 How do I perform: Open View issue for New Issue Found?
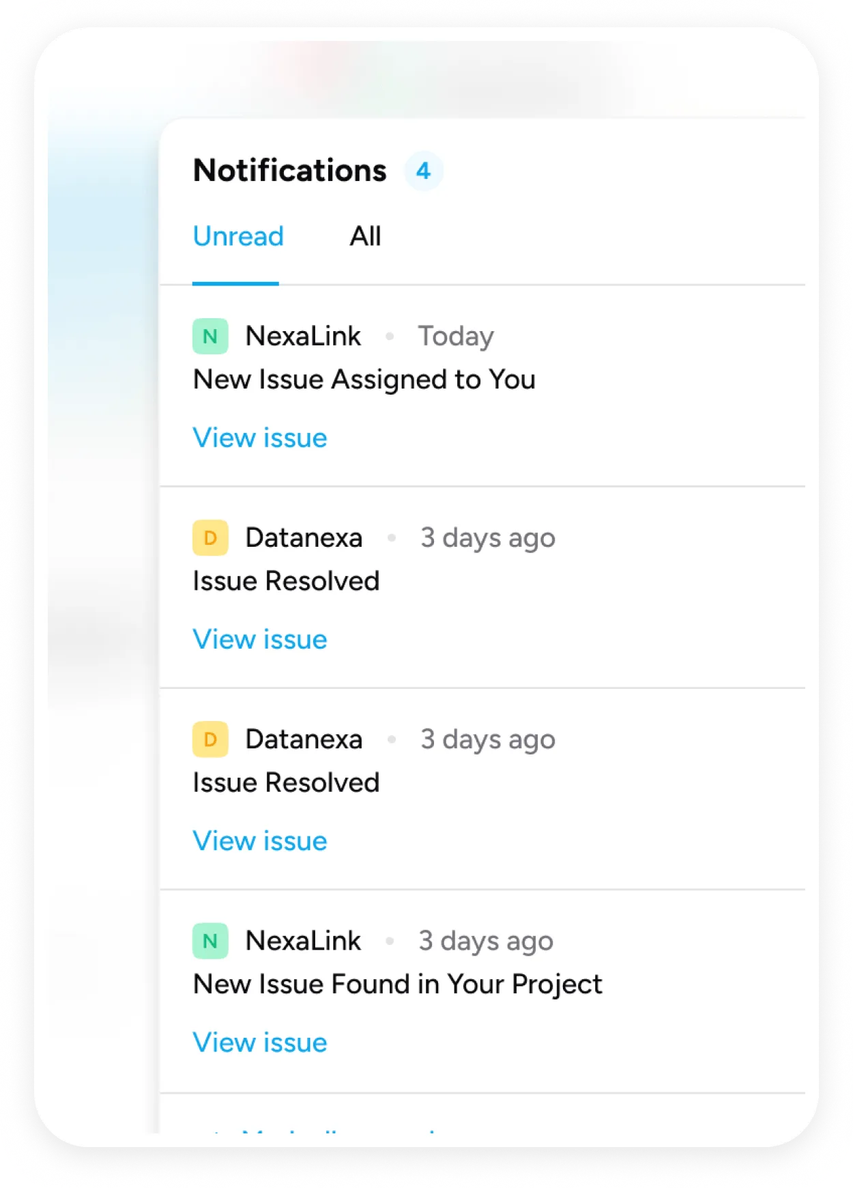point(260,1043)
